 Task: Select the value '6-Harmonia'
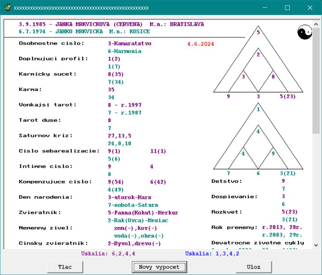(x=125, y=51)
